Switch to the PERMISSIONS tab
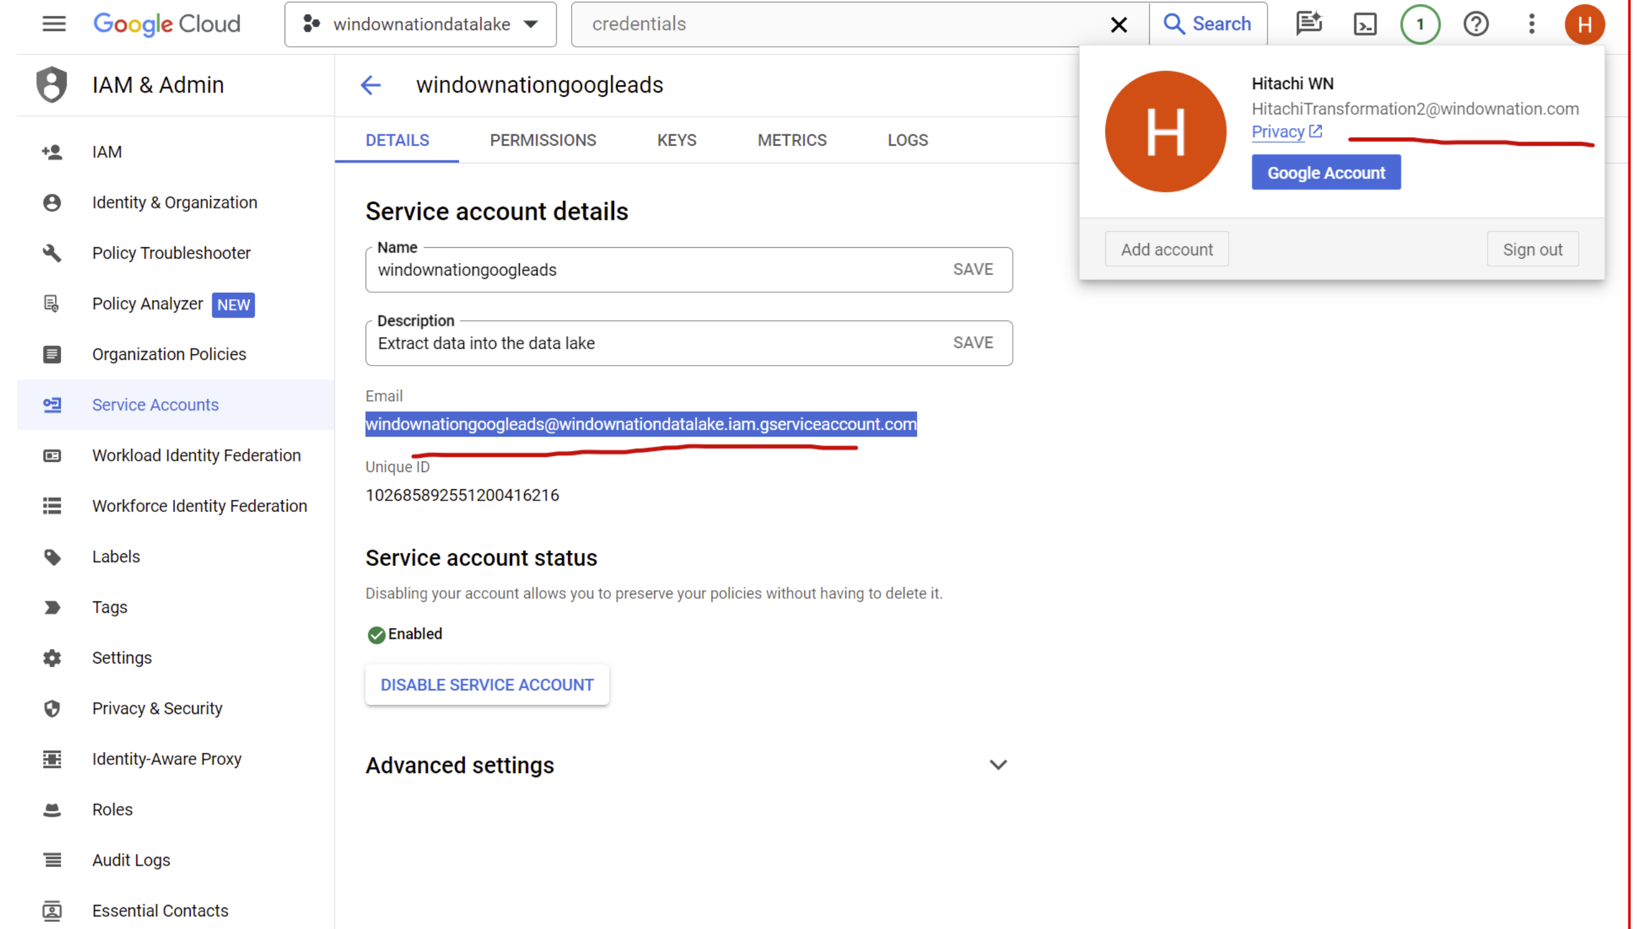 pyautogui.click(x=544, y=140)
